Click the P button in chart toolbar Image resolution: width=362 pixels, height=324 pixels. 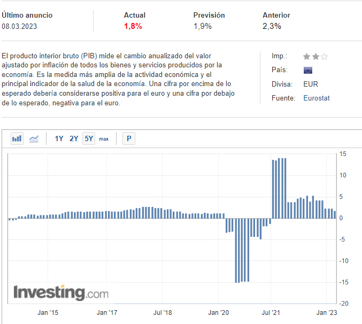tap(128, 138)
